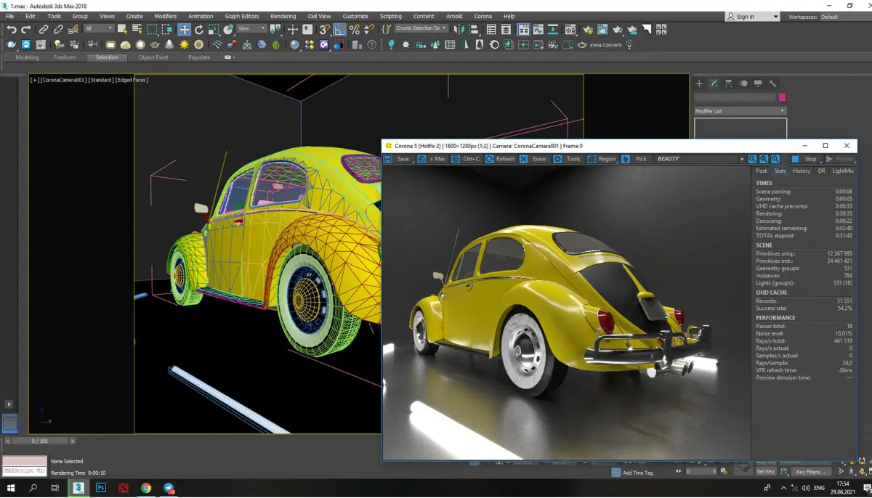Viewport: 872px width, 498px height.
Task: Open Photoshop from the Windows taskbar
Action: (101, 489)
